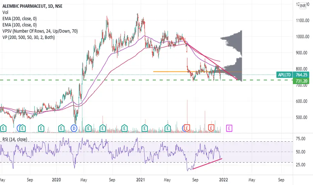Viewport: 313px width, 185px height.
Task: Click the 25.00 RSI axis label
Action: 301,164
